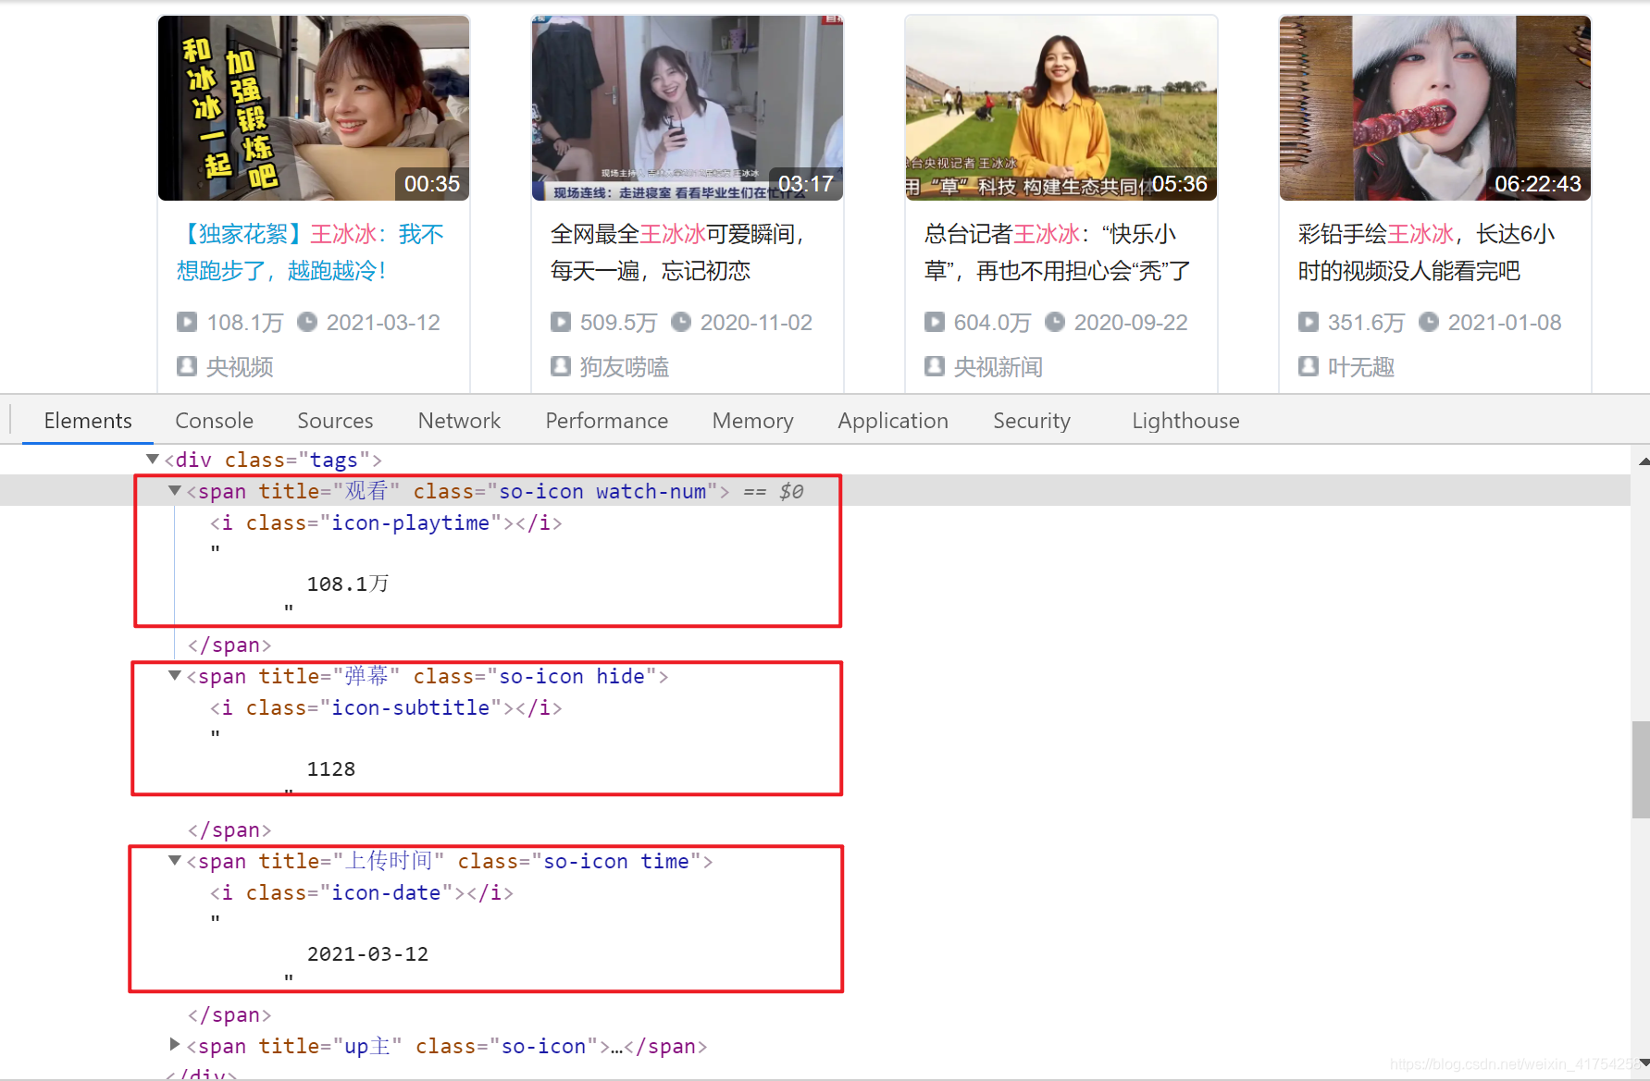The width and height of the screenshot is (1650, 1081).
Task: Switch to the Elements tab
Action: click(88, 421)
